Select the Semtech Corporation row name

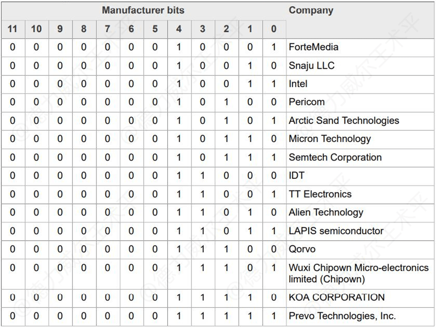click(335, 158)
